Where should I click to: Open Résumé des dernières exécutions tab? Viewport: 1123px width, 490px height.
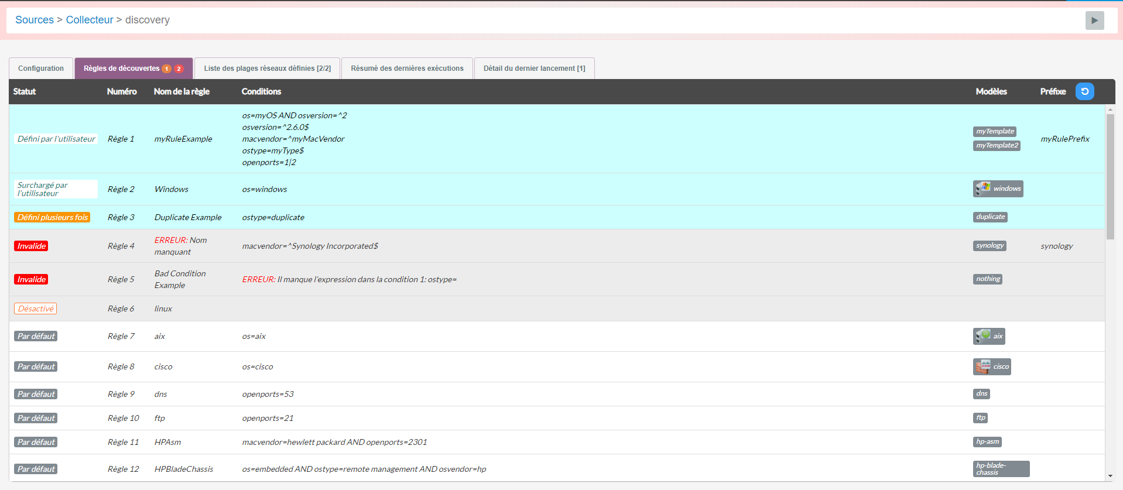pyautogui.click(x=407, y=68)
